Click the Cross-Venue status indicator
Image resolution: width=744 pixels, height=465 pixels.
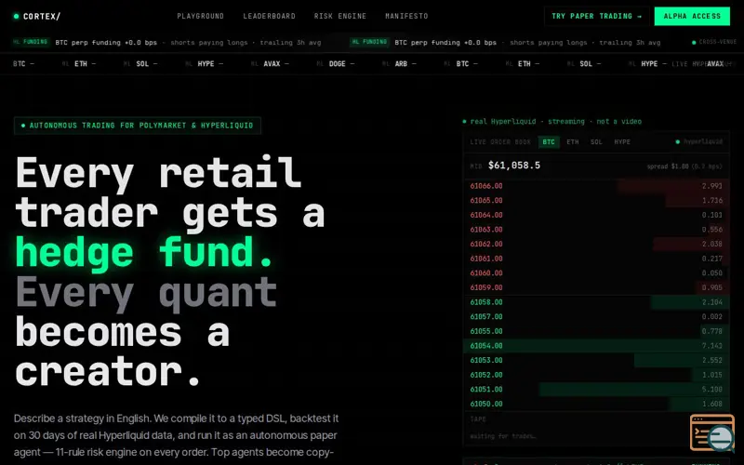(714, 42)
